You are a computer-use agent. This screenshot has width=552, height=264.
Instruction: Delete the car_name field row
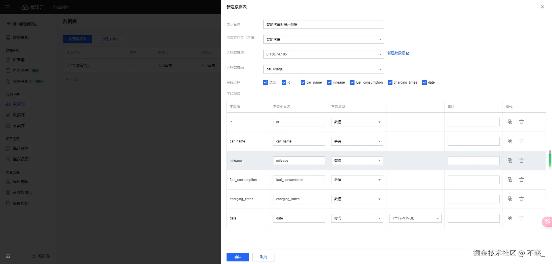(x=521, y=141)
